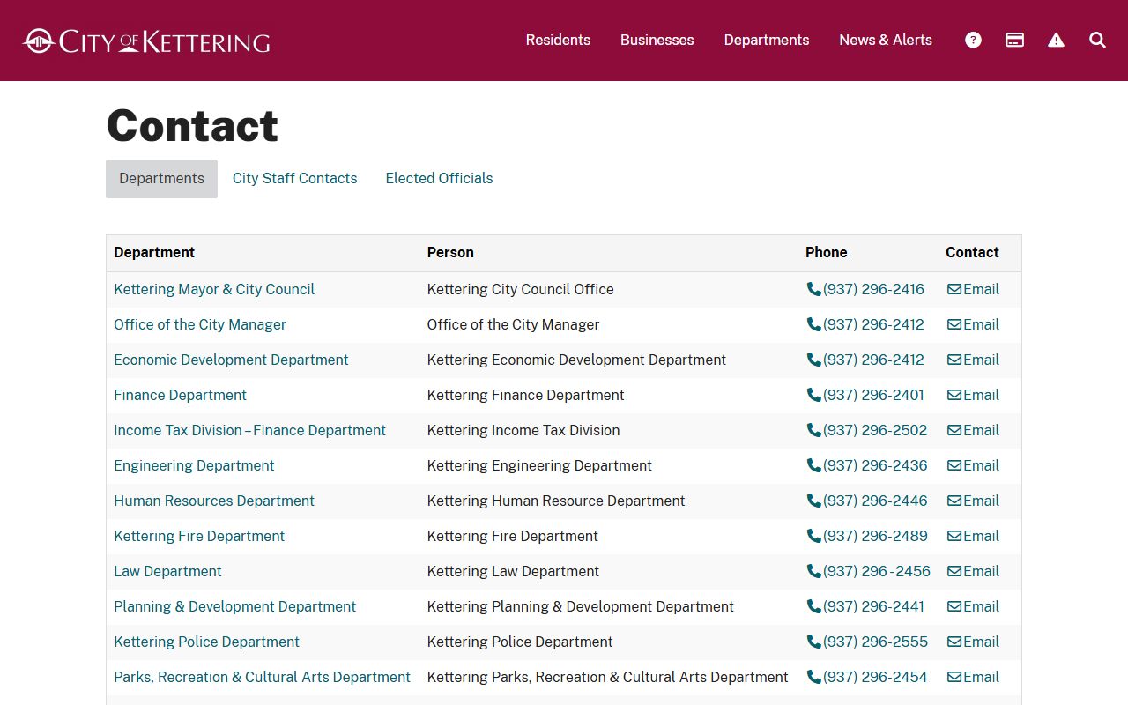Open the Businesses menu
The image size is (1128, 705).
click(x=657, y=40)
